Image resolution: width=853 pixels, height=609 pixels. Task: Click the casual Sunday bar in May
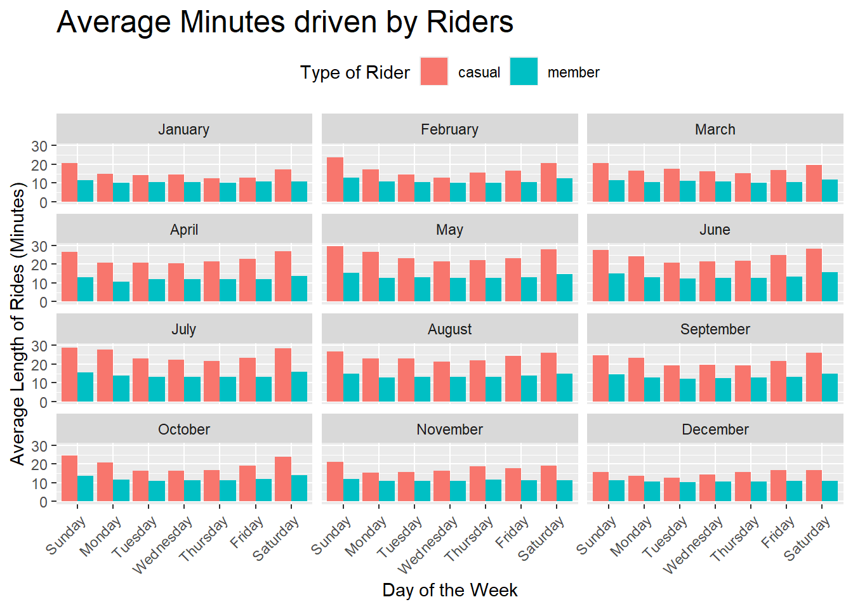coord(335,274)
